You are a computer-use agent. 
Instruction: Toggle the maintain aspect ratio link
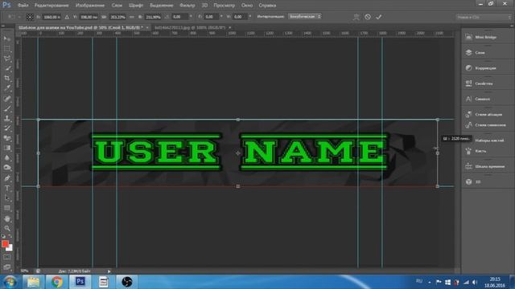tap(132, 17)
